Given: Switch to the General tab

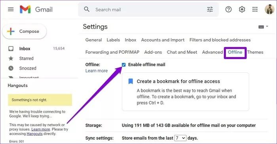Looking at the screenshot, I should 94,40.
